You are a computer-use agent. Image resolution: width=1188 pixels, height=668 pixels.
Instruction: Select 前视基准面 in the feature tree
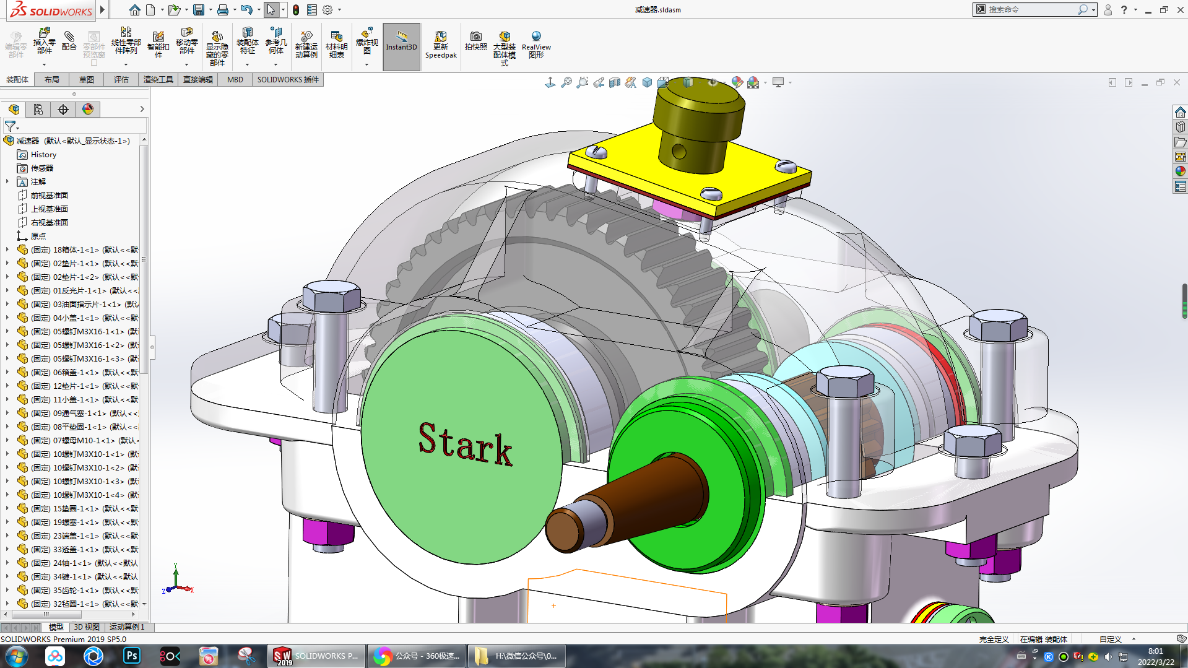click(49, 195)
